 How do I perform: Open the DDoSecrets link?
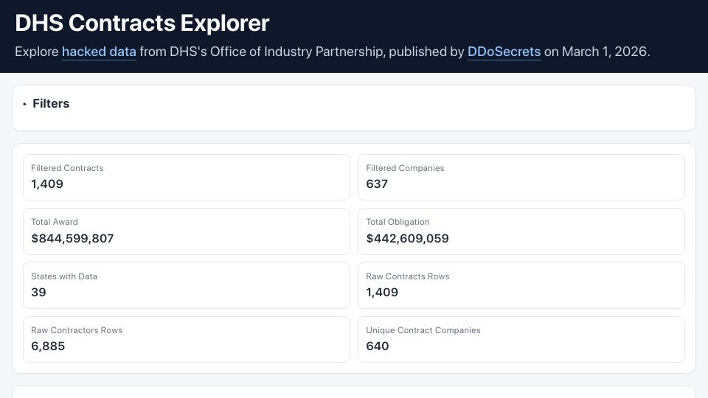coord(504,52)
